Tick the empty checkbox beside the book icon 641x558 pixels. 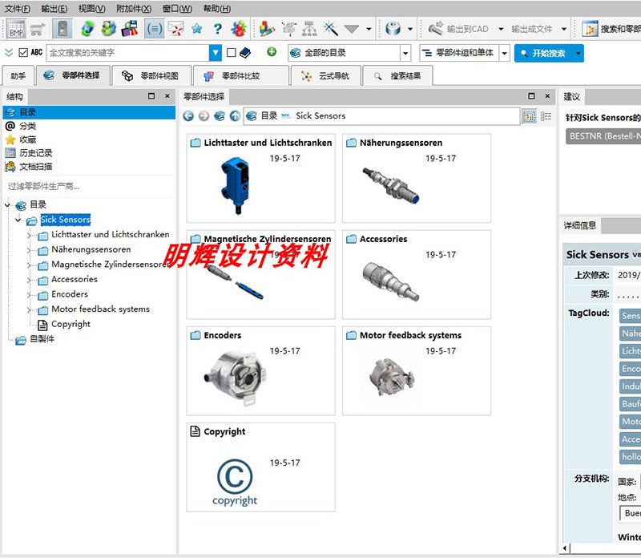click(x=231, y=52)
